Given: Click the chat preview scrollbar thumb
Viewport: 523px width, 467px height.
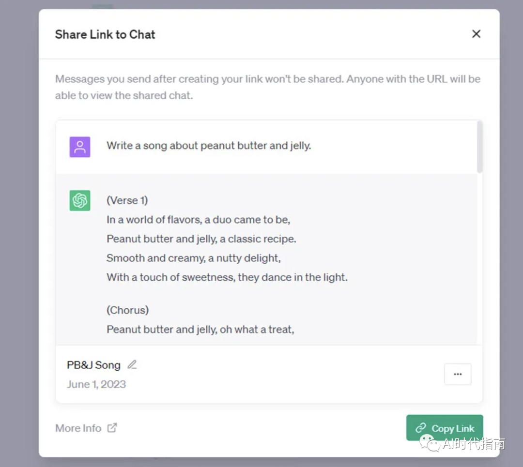Looking at the screenshot, I should tap(479, 147).
